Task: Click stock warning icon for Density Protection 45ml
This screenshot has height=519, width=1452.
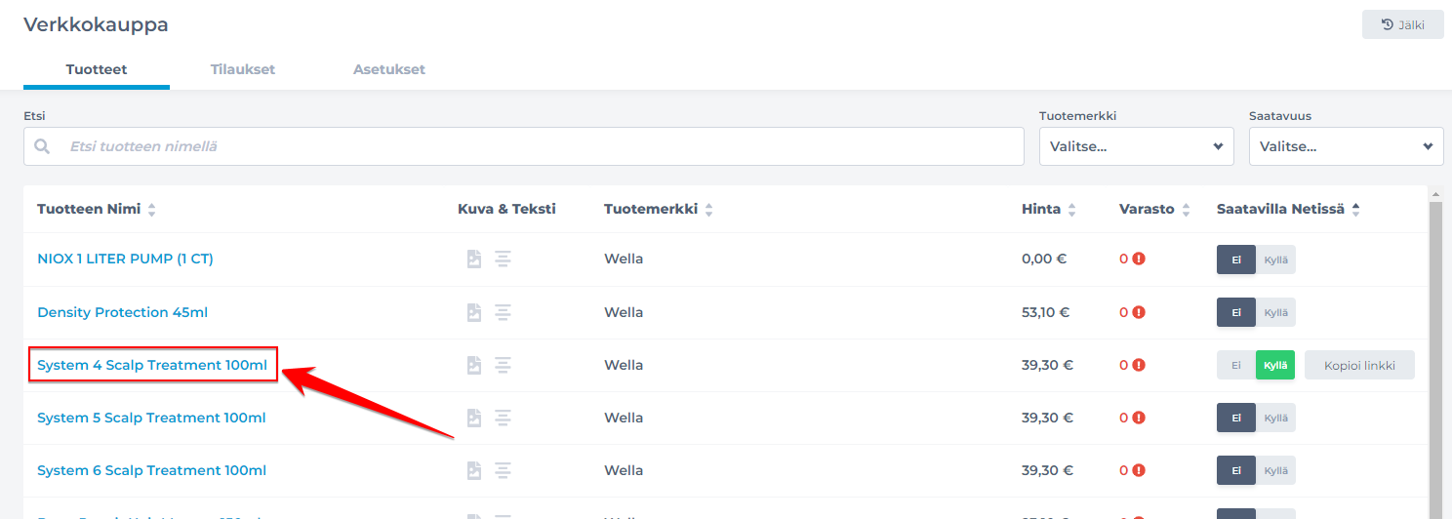Action: click(x=1139, y=312)
